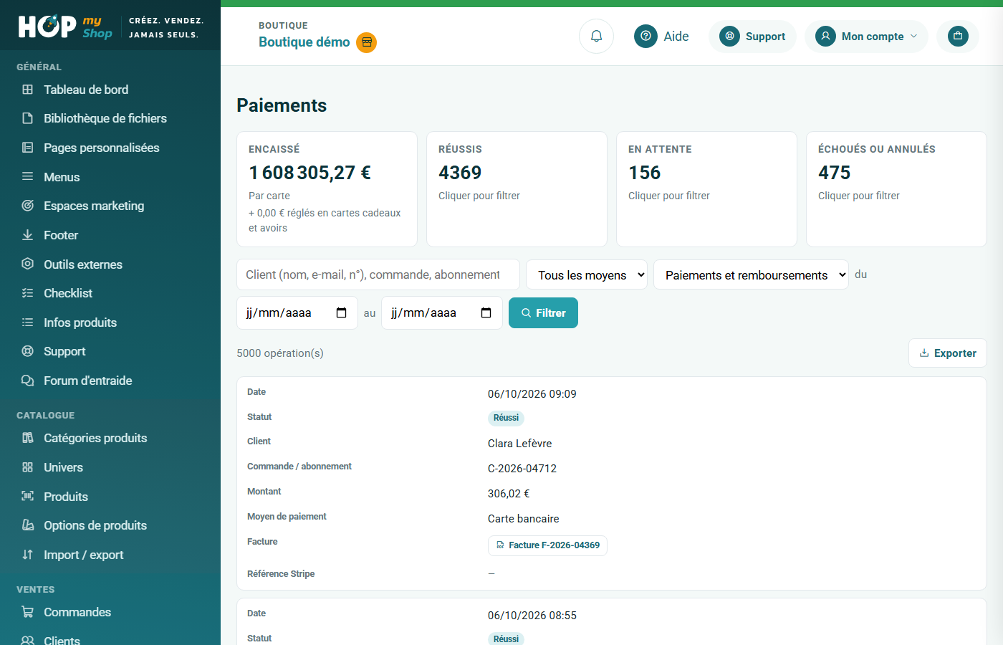The width and height of the screenshot is (1003, 645).
Task: Click the Import / export arrows icon
Action: (x=28, y=555)
